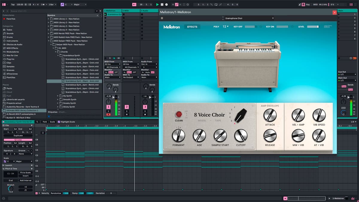Click the VIB SPEED knob
Viewport: 359px width, 202px height.
tap(319, 115)
